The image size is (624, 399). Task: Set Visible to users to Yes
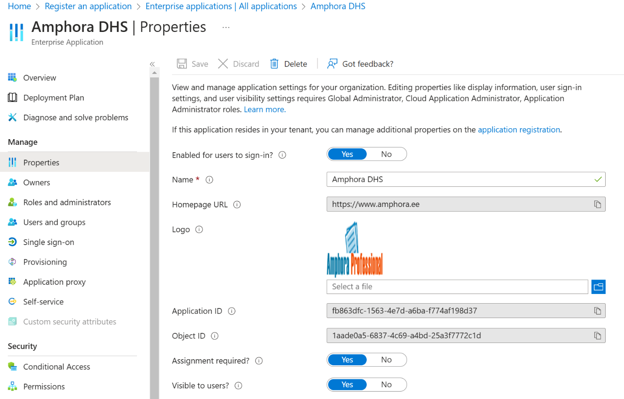point(347,385)
